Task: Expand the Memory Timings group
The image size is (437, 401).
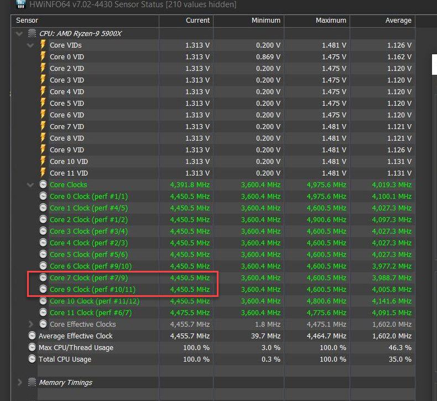Action: point(19,382)
